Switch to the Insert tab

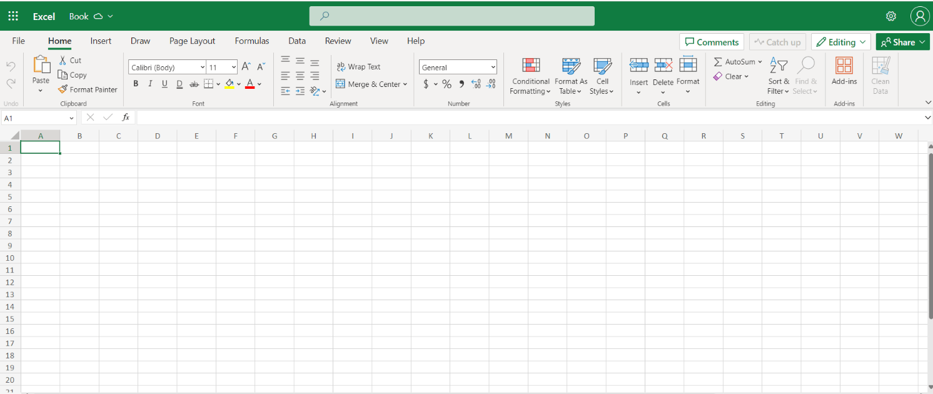pyautogui.click(x=101, y=41)
